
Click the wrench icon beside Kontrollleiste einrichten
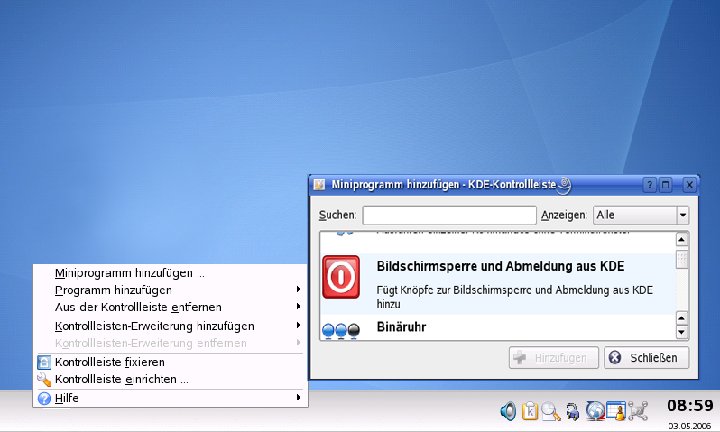[x=44, y=380]
